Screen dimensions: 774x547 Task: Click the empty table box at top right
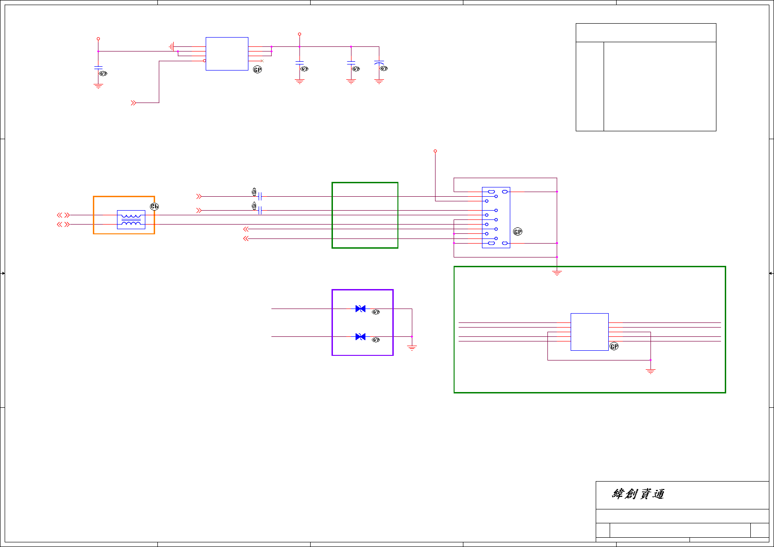[x=646, y=77]
